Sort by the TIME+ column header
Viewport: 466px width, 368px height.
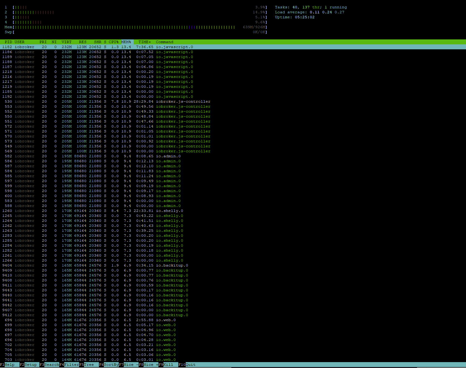145,42
